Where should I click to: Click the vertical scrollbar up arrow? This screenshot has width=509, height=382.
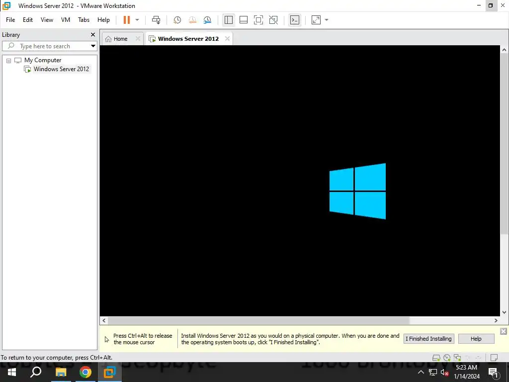(504, 50)
